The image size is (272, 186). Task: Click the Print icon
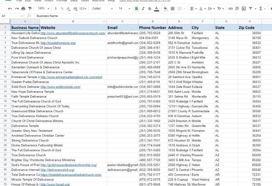[23, 9]
